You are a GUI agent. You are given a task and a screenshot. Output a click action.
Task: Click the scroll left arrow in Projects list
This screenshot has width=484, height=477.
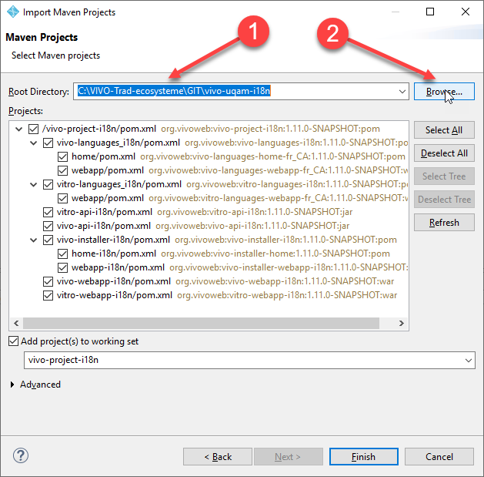[x=16, y=324]
